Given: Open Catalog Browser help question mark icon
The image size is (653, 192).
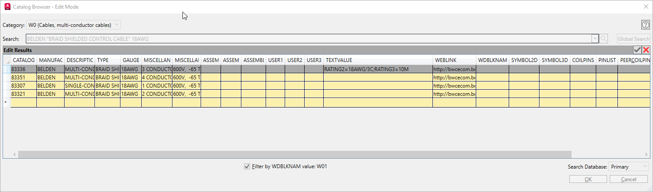Looking at the screenshot, I should (645, 25).
